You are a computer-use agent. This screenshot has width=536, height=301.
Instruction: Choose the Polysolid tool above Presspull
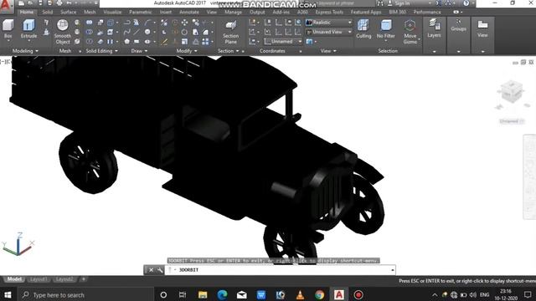[x=46, y=23]
